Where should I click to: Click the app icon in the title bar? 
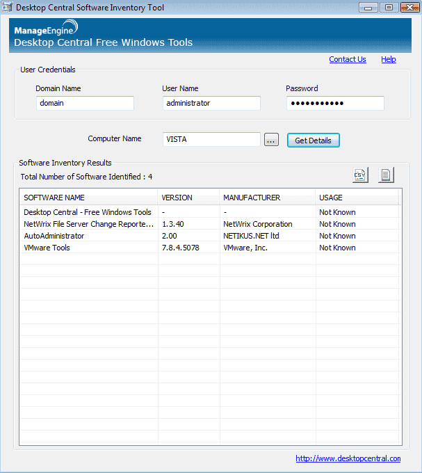click(7, 7)
